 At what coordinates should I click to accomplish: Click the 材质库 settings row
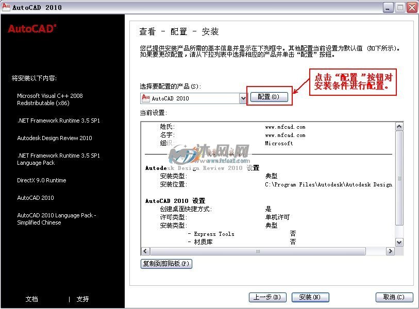coord(242,242)
